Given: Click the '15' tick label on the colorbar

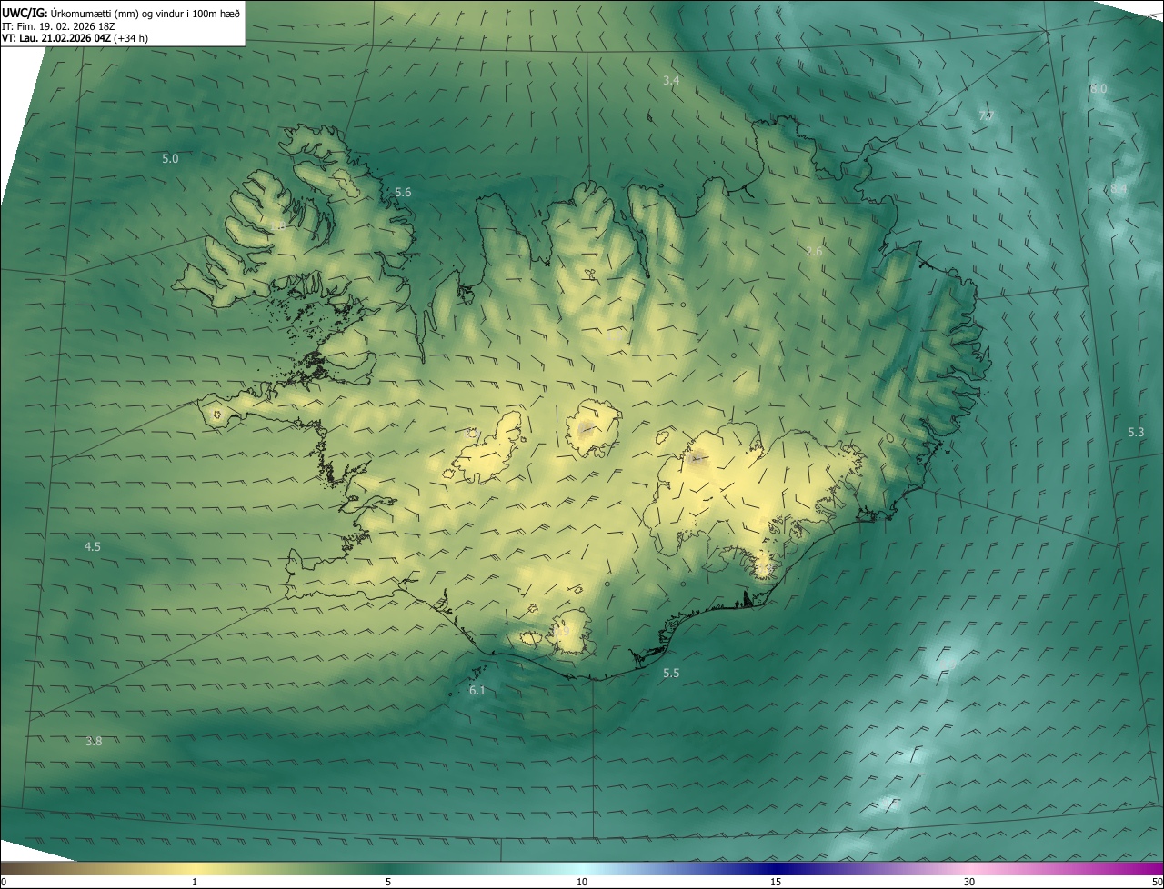Looking at the screenshot, I should point(776,883).
